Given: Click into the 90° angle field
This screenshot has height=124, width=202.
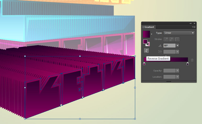Looking at the screenshot, I should (169, 46).
